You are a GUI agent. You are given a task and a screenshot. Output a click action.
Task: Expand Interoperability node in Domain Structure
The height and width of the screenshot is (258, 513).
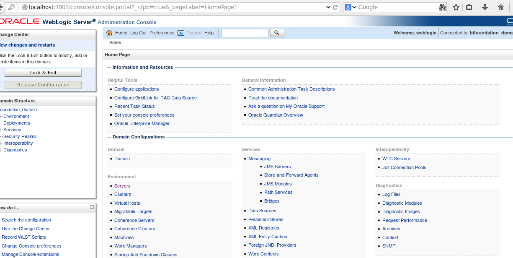coord(1,143)
